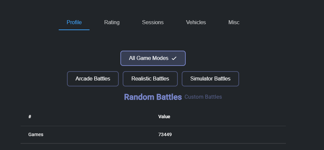Click the divider line above the Games row

tap(153, 126)
